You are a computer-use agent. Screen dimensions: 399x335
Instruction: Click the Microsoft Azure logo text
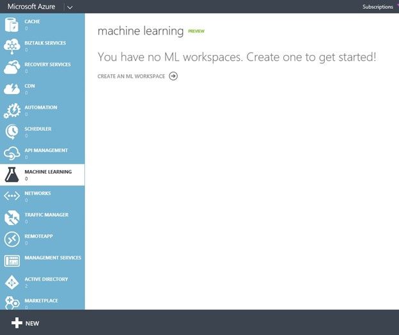click(x=31, y=6)
